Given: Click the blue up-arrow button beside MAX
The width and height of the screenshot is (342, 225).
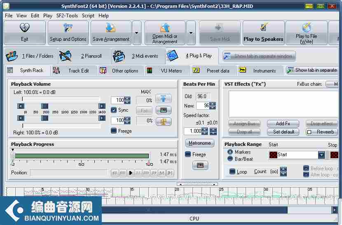Looking at the screenshot, I should point(163,99).
